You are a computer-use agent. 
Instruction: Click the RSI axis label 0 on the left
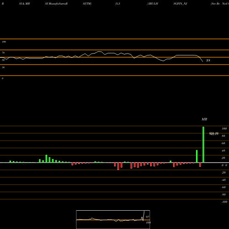[x=2, y=78]
